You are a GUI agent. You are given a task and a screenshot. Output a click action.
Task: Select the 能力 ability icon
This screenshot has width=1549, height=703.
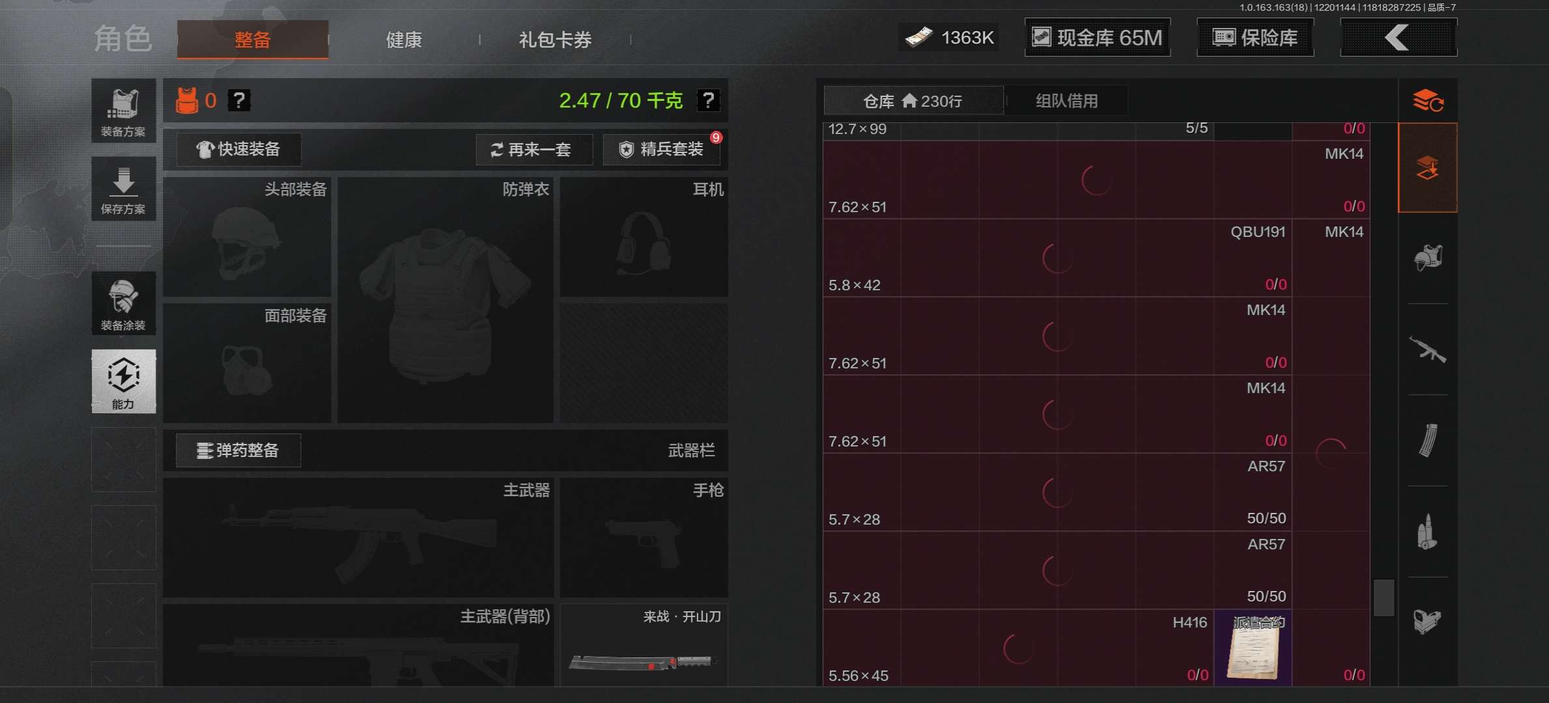pyautogui.click(x=123, y=381)
